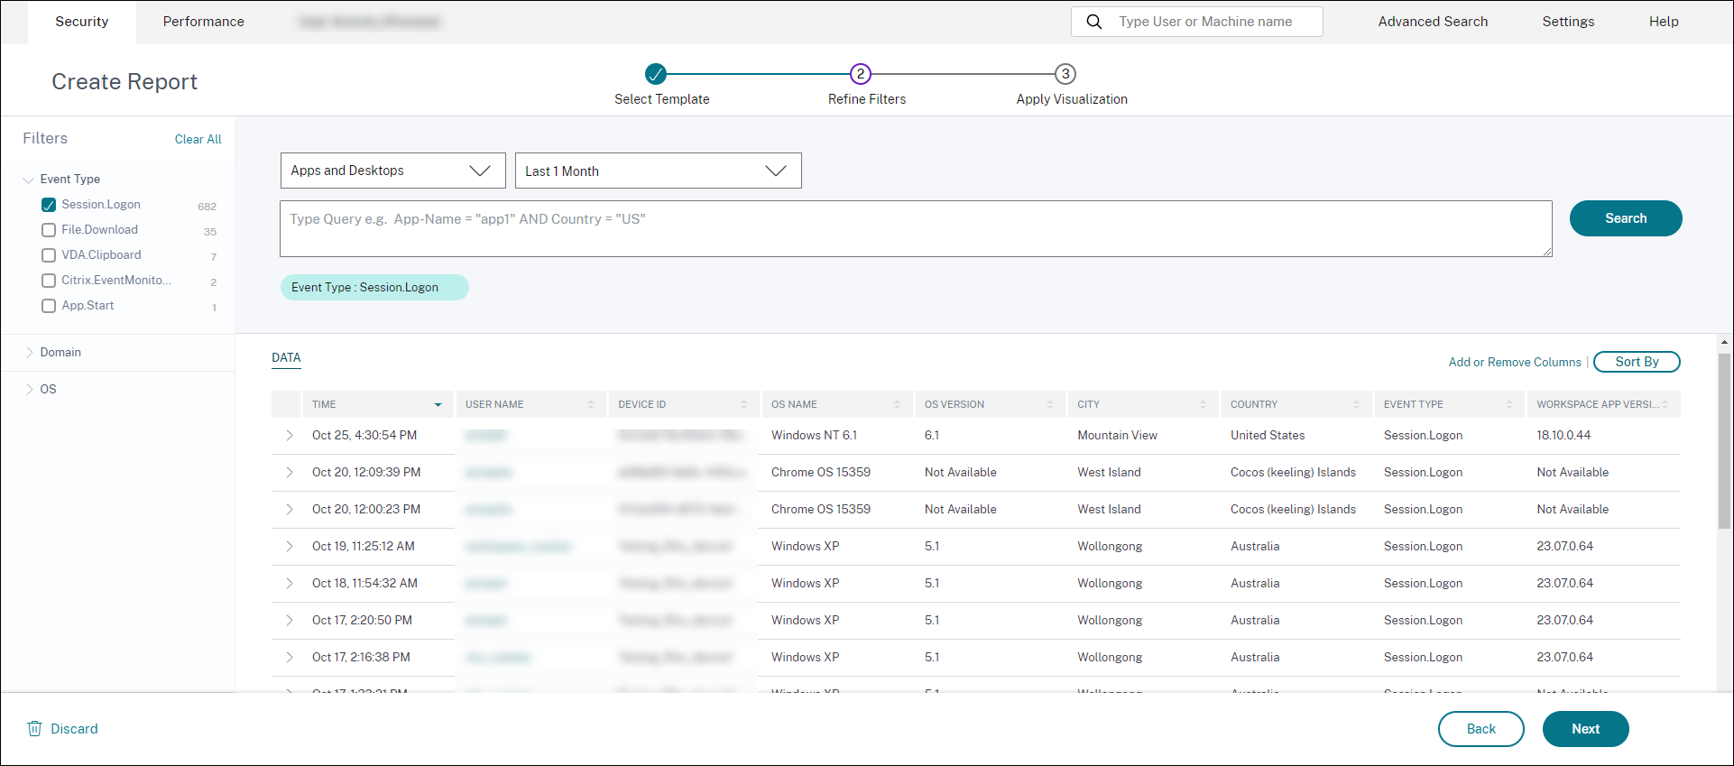This screenshot has width=1734, height=766.
Task: Click the magnifying glass search icon
Action: (x=1093, y=22)
